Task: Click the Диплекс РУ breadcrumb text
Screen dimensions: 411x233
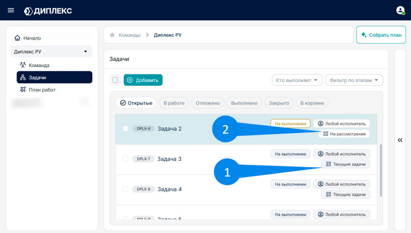Action: [x=167, y=35]
